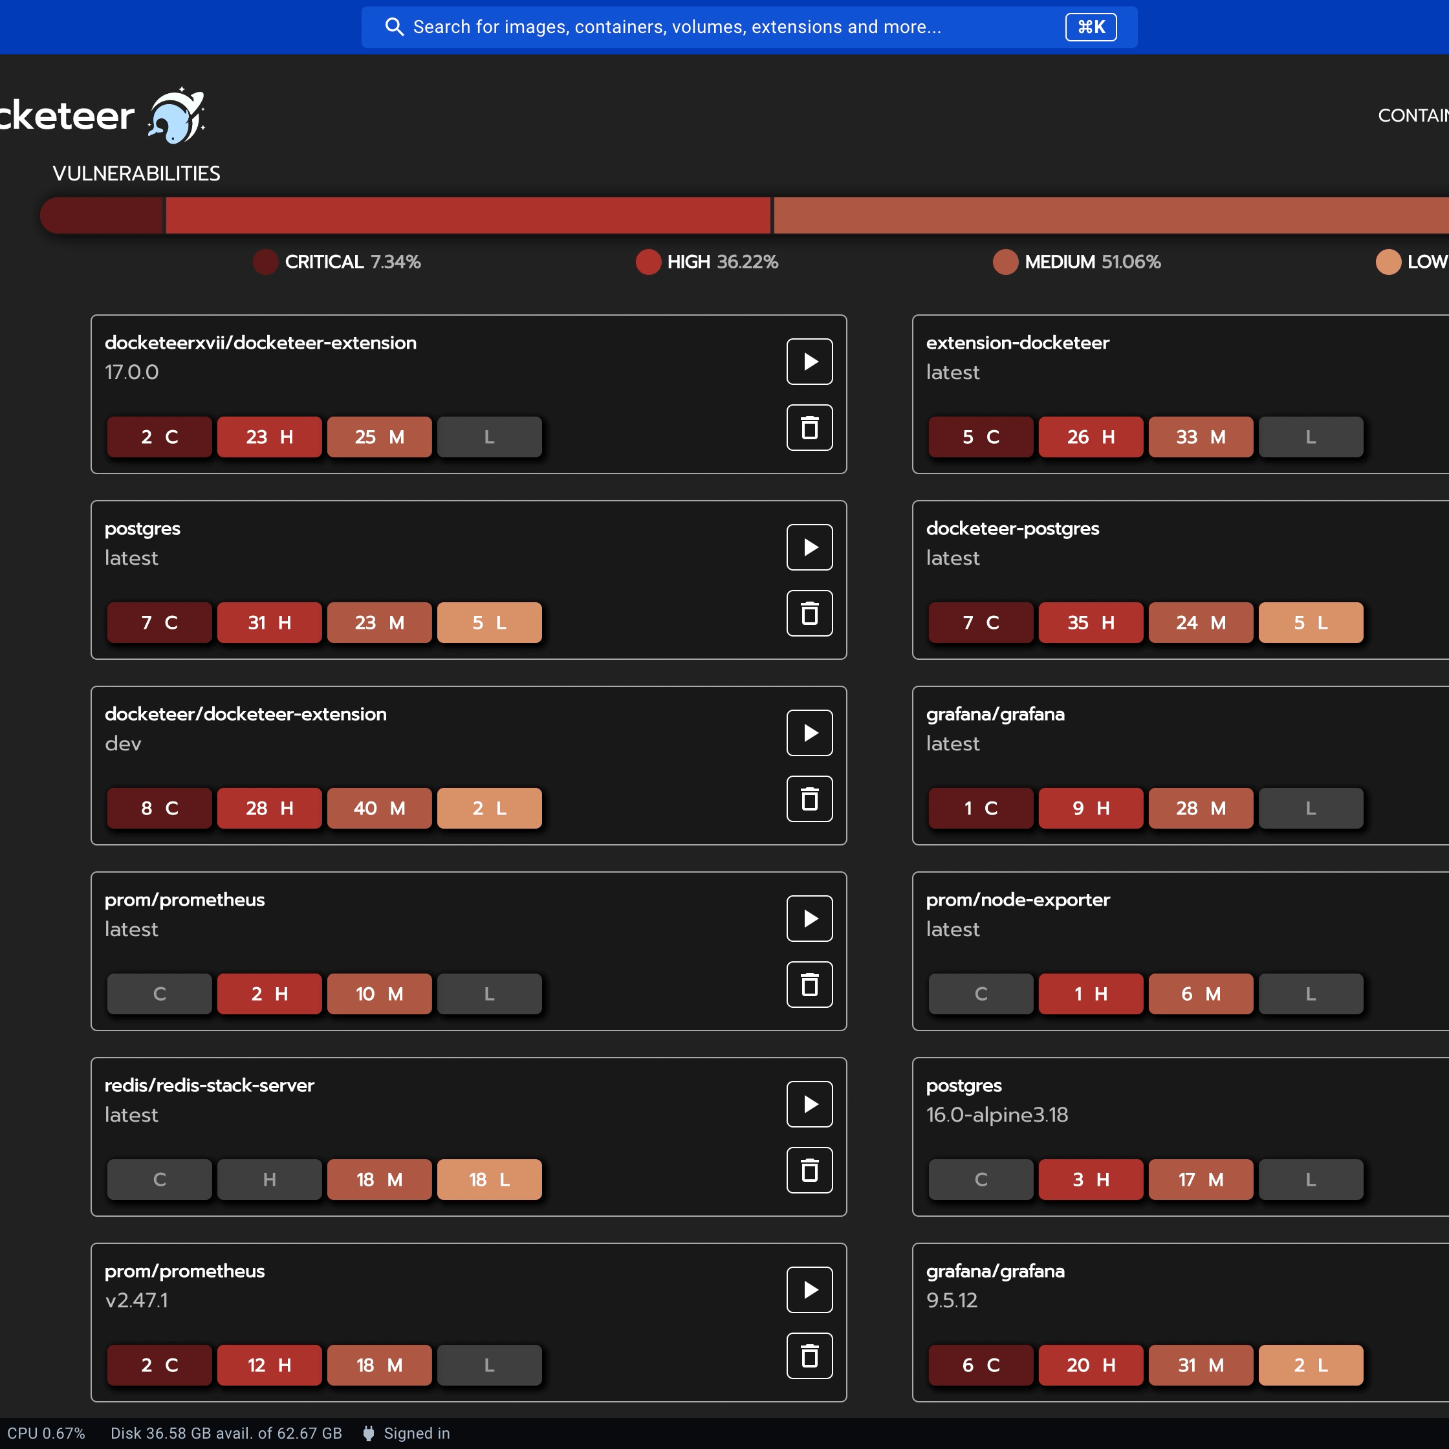Delete redis/redis-stack-server image
This screenshot has width=1449, height=1449.
[809, 1170]
